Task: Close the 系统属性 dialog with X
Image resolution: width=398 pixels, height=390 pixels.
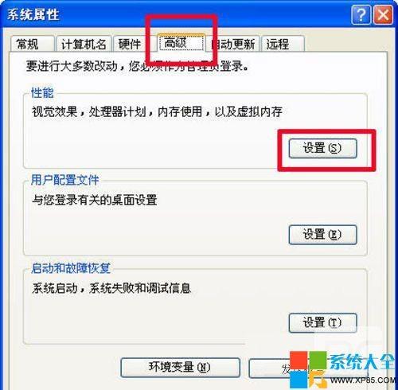Action: click(x=383, y=15)
